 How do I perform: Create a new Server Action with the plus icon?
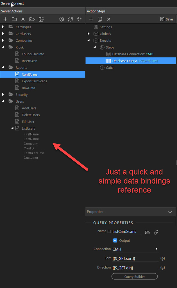coord(5,19)
